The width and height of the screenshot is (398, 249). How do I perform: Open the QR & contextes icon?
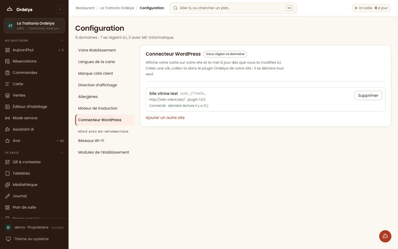(x=7, y=162)
